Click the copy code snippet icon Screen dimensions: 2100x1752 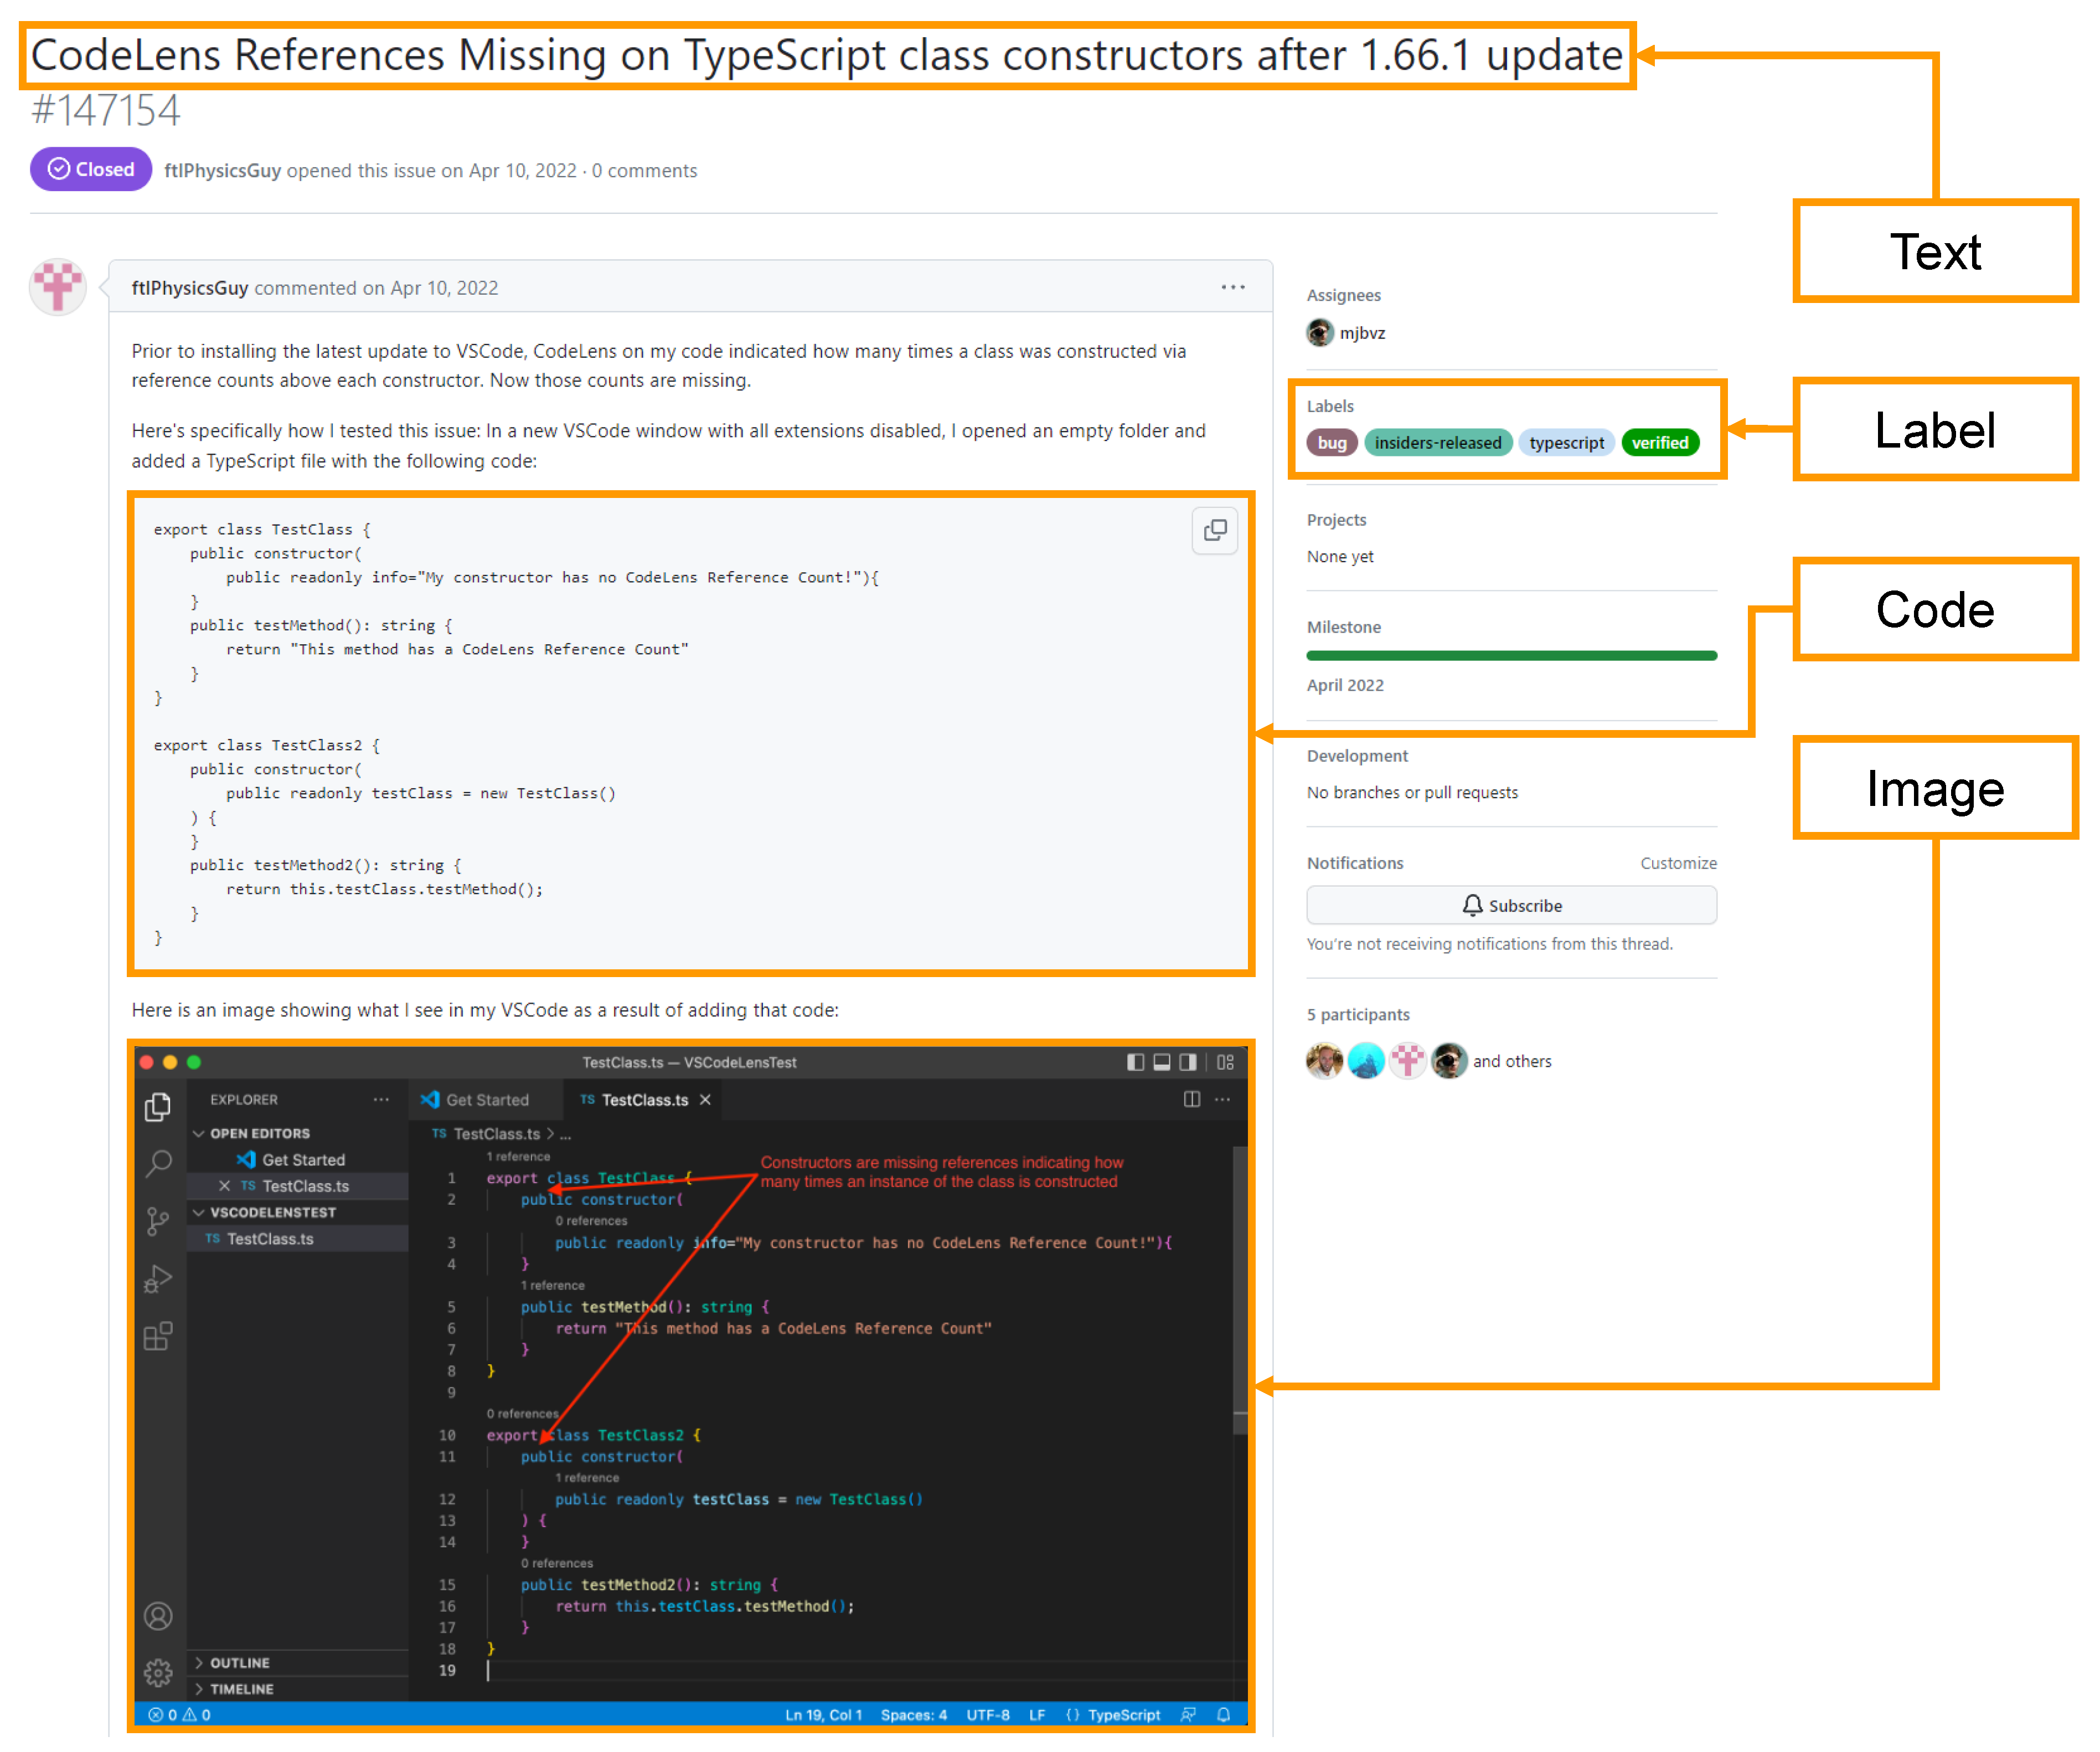point(1214,530)
